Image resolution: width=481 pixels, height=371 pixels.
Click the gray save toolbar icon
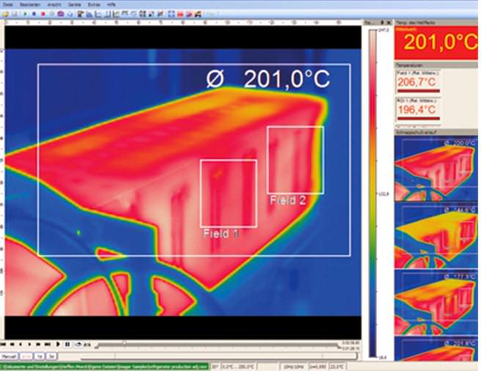pos(15,14)
